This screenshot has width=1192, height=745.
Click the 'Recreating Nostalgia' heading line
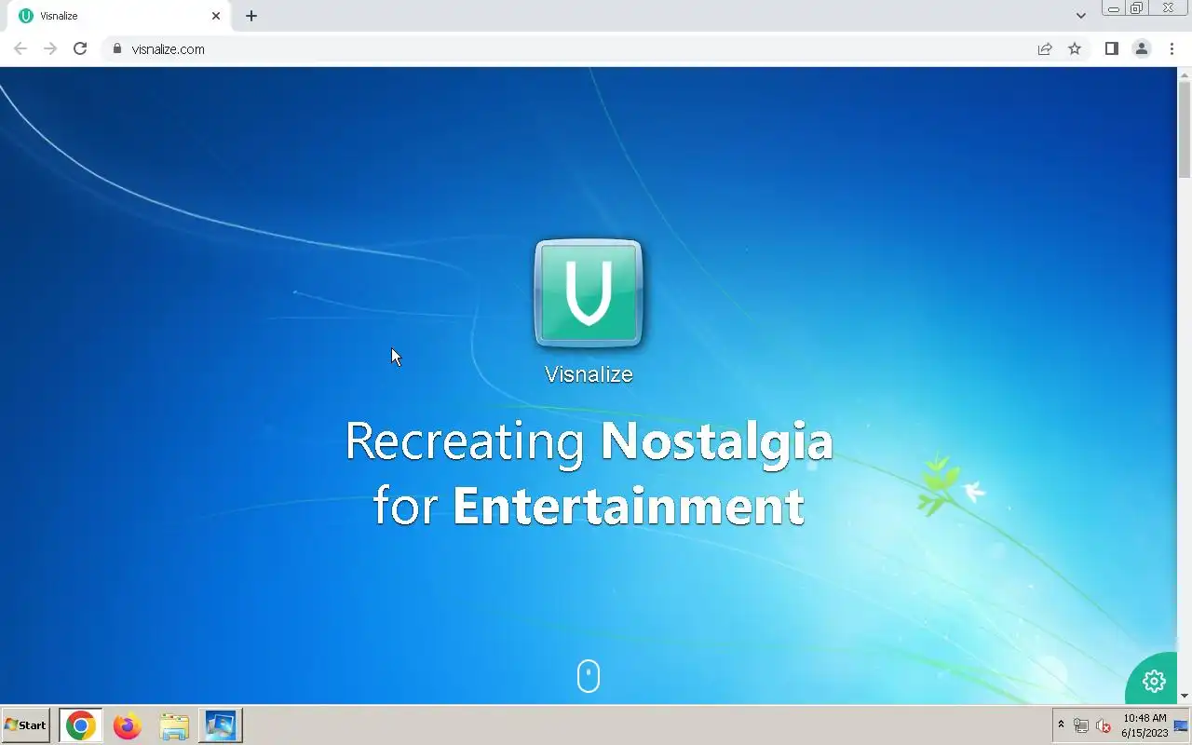[589, 440]
